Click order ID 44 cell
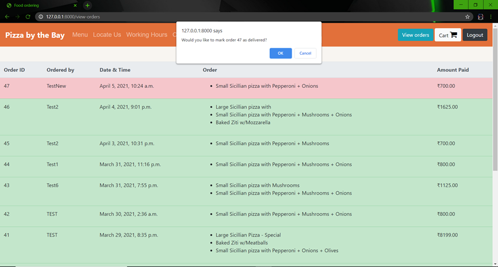Viewport: 498px width, 267px height. click(x=7, y=164)
